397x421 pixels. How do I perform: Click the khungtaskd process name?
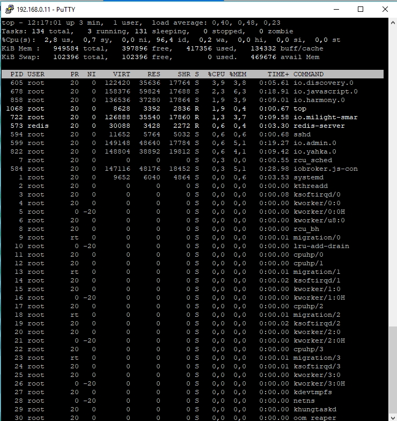314,409
